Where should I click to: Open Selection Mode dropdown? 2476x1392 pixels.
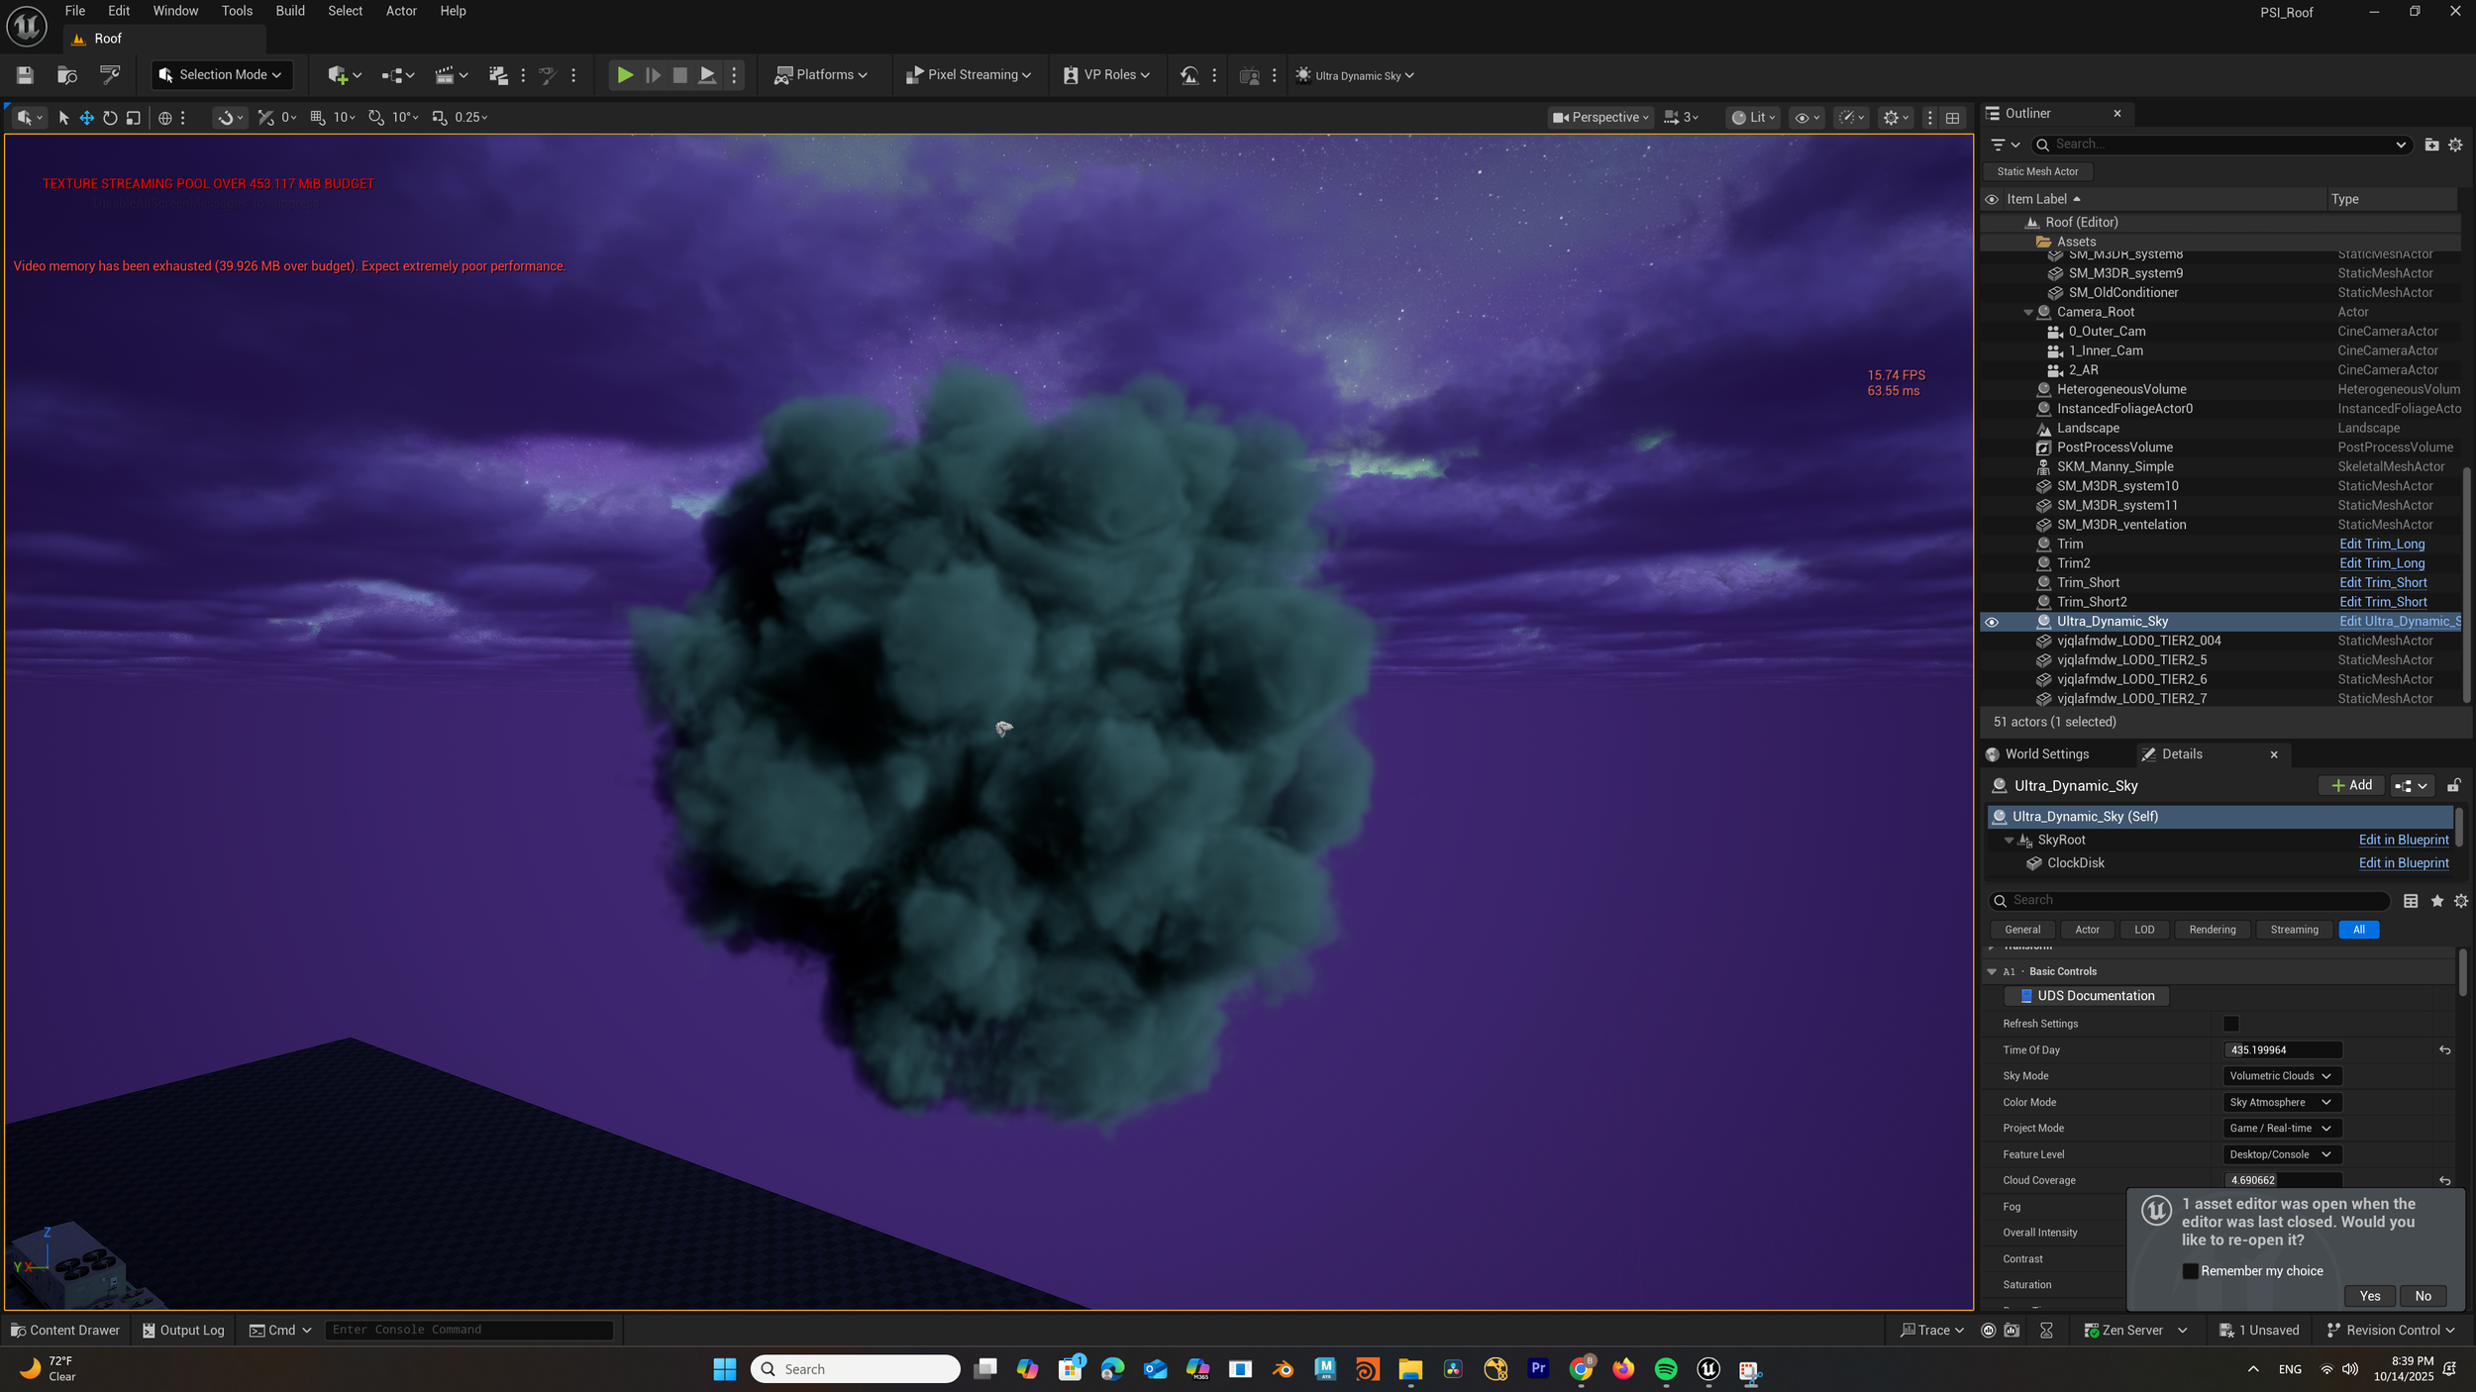pyautogui.click(x=221, y=75)
